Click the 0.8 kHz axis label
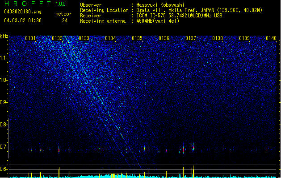Screen dimensions: 281x178 click(4, 125)
